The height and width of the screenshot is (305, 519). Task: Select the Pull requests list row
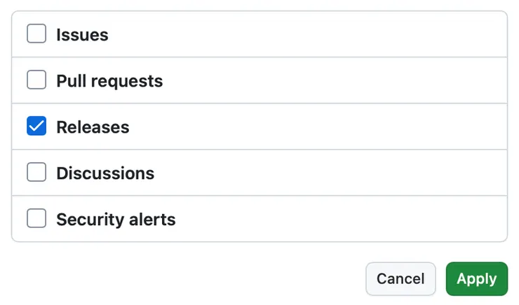click(x=259, y=80)
